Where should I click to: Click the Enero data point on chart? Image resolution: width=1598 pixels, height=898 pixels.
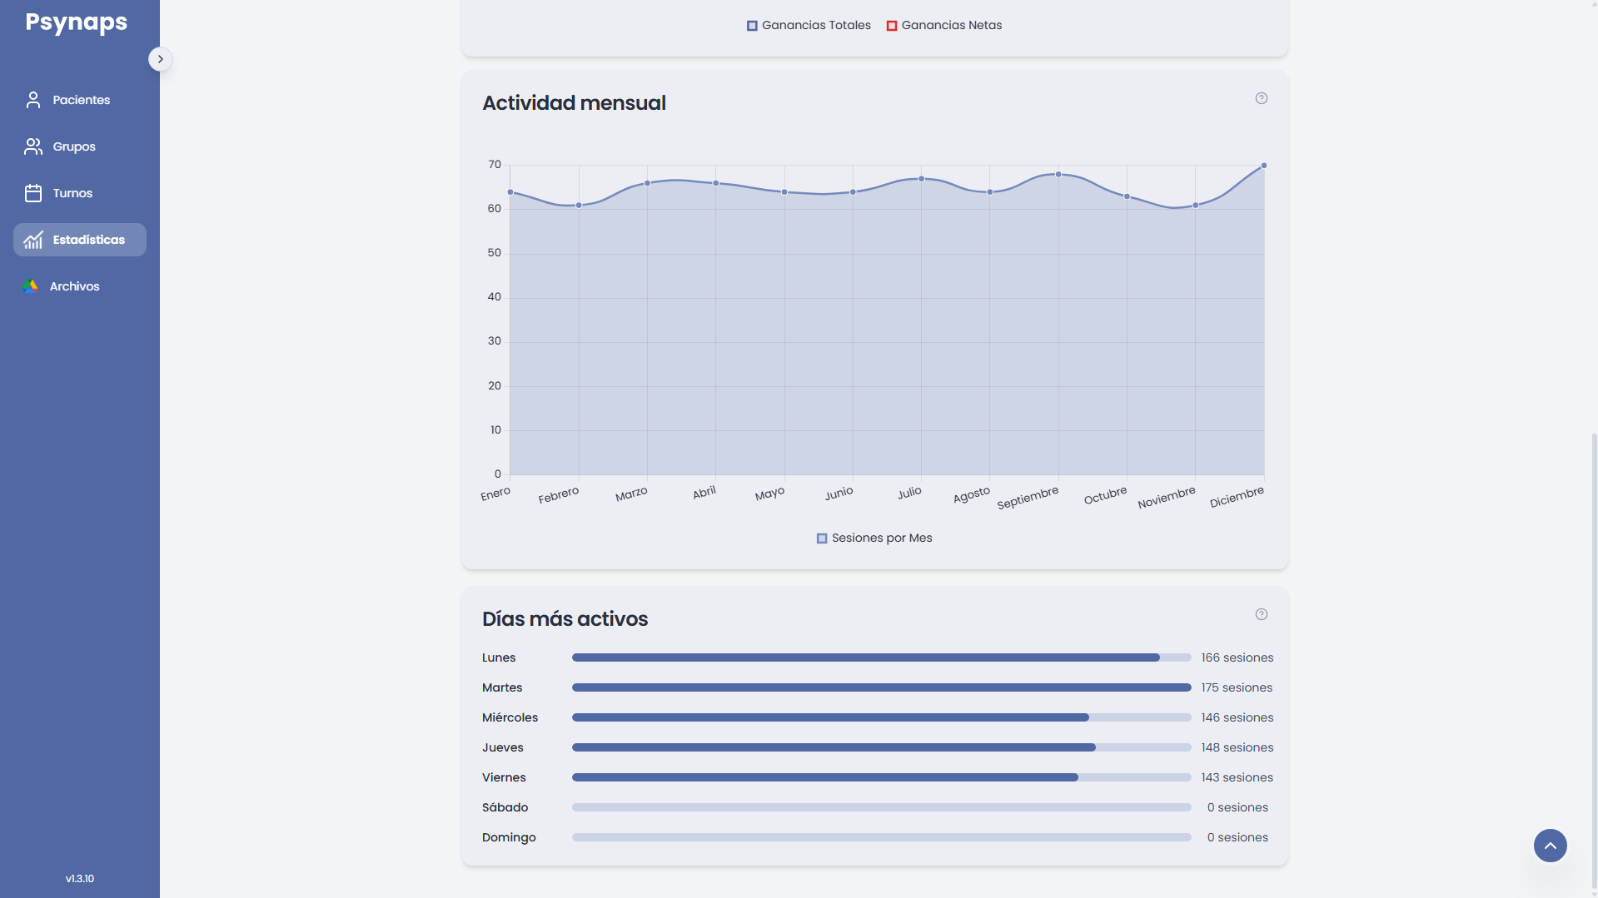click(510, 192)
